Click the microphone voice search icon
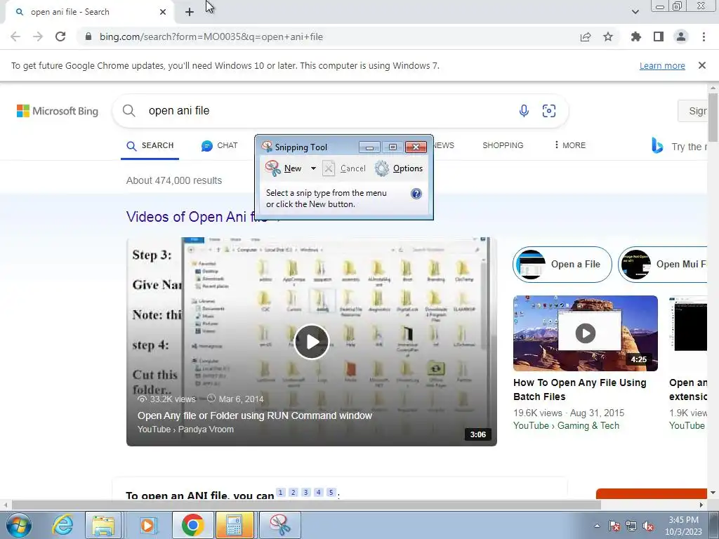Screen dimensions: 719x539 click(524, 111)
